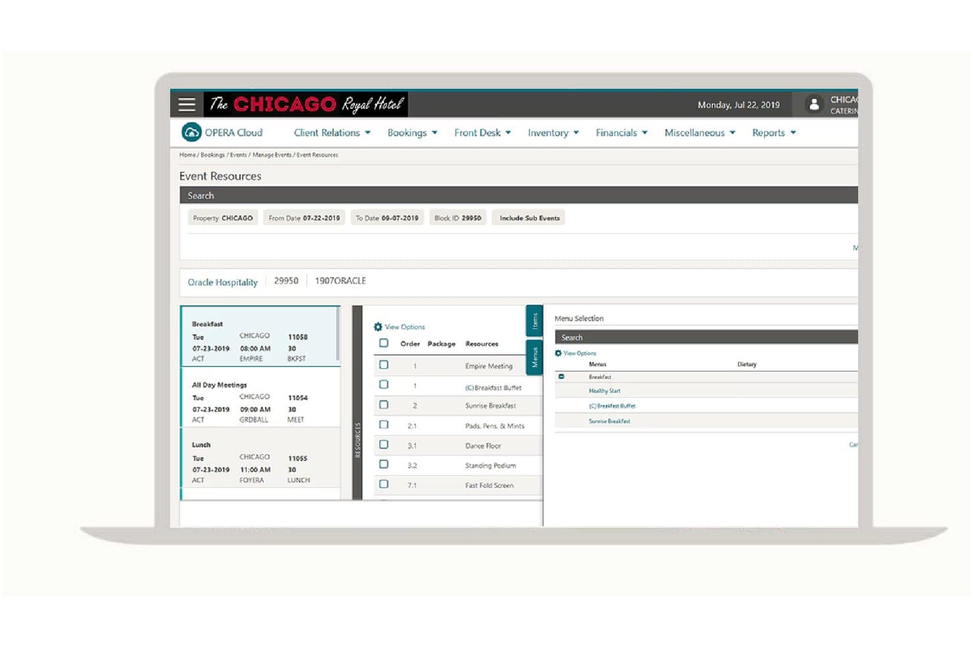Open the Bookings dropdown menu
This screenshot has width=973, height=648.
click(412, 133)
